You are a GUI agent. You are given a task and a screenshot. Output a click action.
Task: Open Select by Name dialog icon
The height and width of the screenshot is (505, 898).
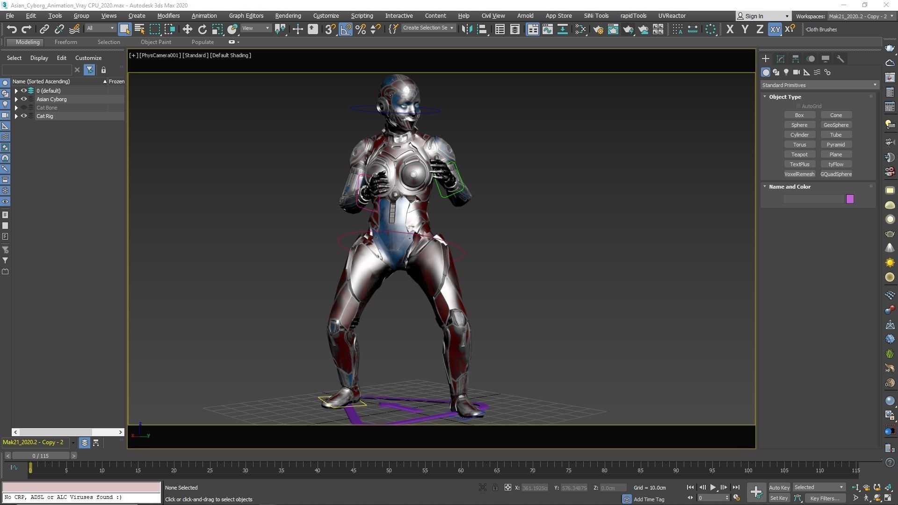[139, 29]
